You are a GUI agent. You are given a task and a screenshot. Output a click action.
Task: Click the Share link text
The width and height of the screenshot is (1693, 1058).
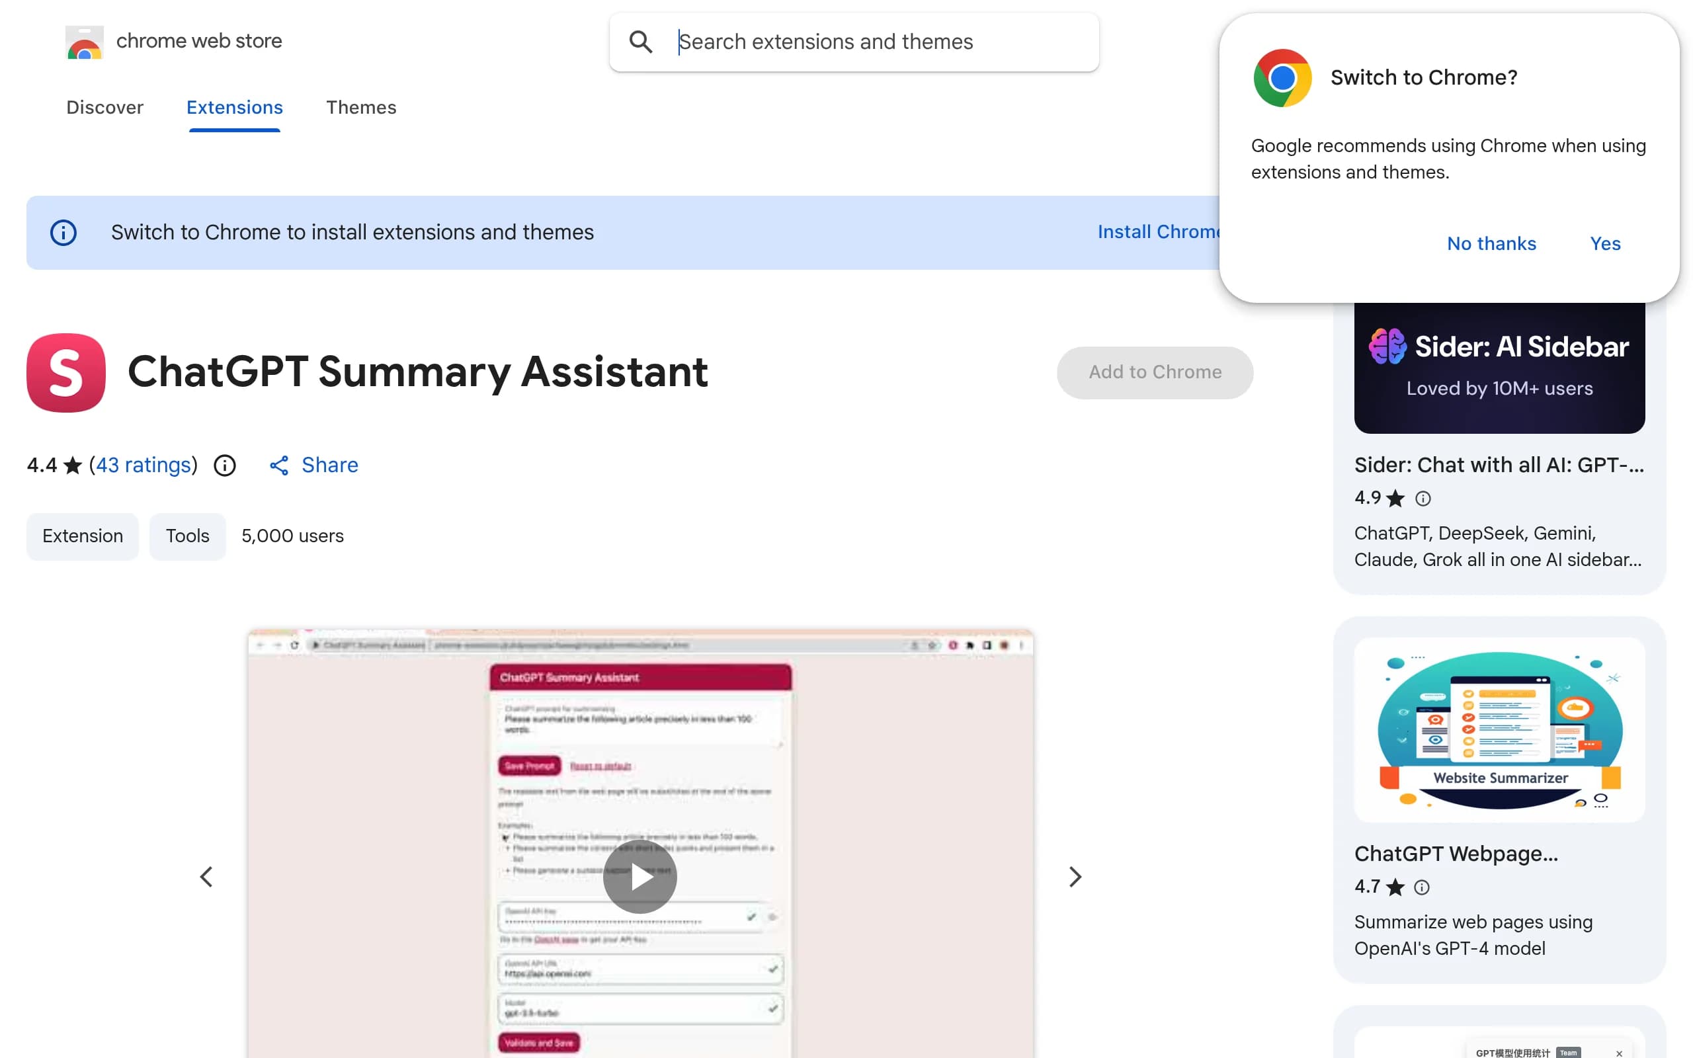329,465
